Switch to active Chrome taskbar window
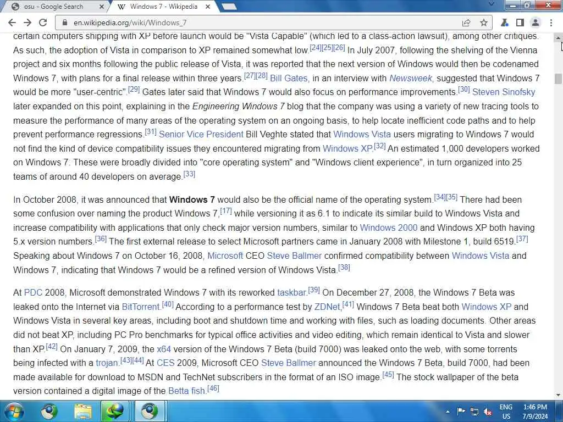This screenshot has width=563, height=422. click(150, 411)
